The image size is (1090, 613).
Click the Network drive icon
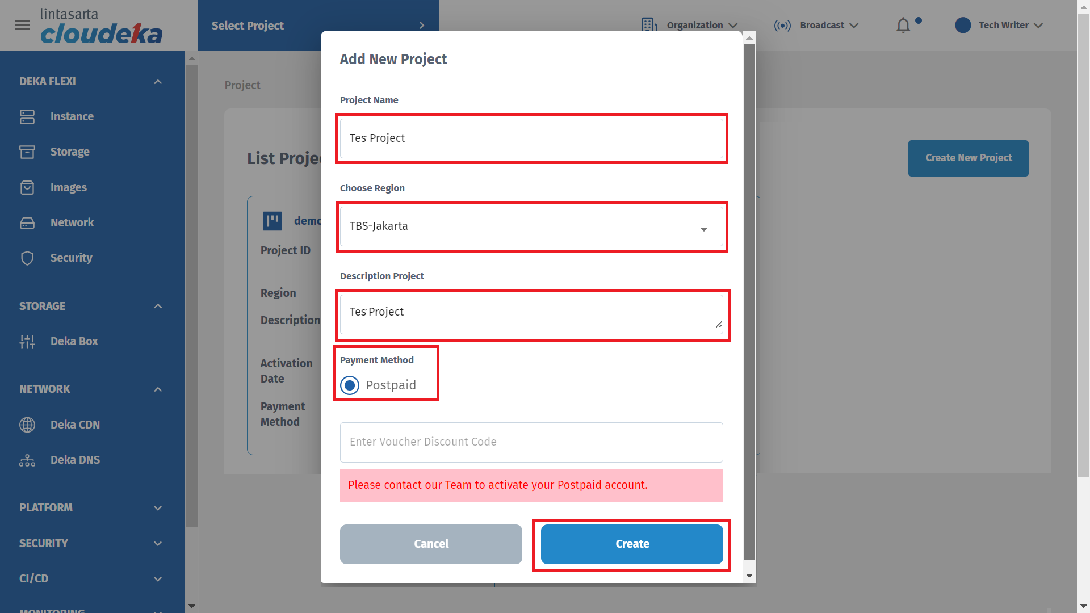pyautogui.click(x=27, y=222)
